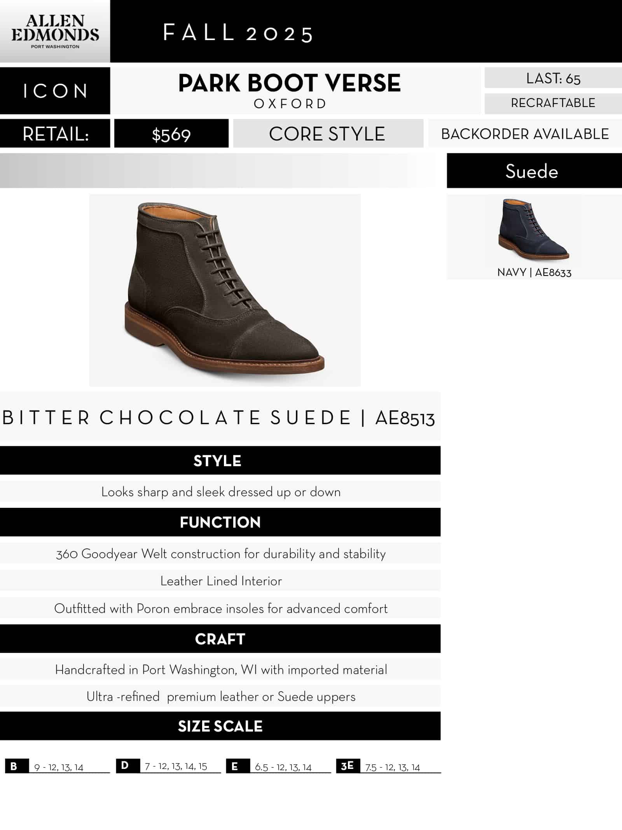Click the BACKORDER AVAILABLE label

524,134
